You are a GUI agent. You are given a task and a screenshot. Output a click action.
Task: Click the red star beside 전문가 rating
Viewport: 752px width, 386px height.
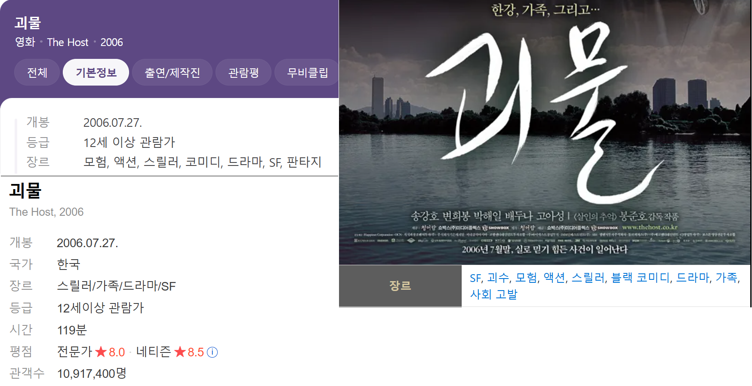(x=101, y=352)
